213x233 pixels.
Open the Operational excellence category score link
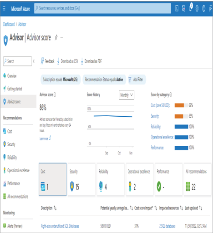162,137
